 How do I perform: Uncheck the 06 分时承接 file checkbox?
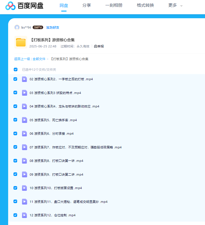15,134
